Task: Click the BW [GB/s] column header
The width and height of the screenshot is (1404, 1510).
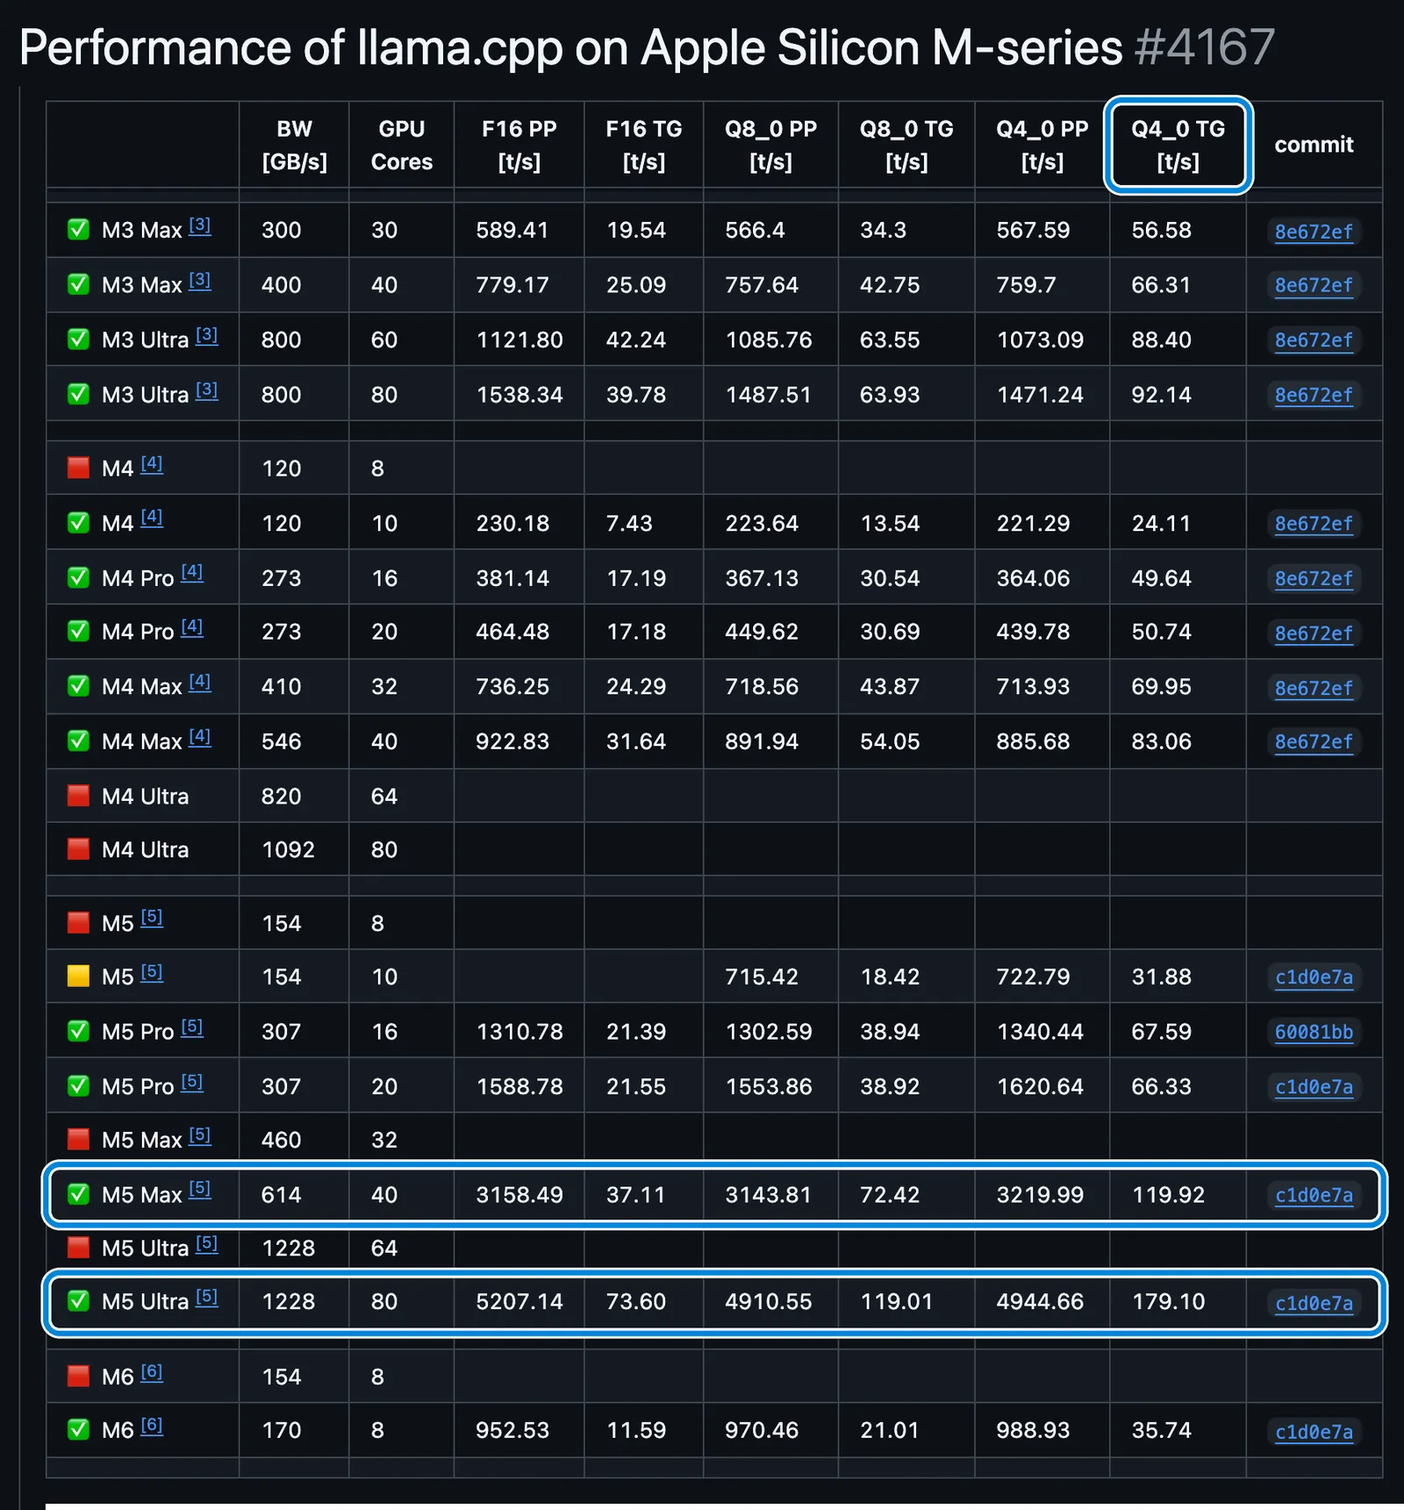Action: pos(294,146)
